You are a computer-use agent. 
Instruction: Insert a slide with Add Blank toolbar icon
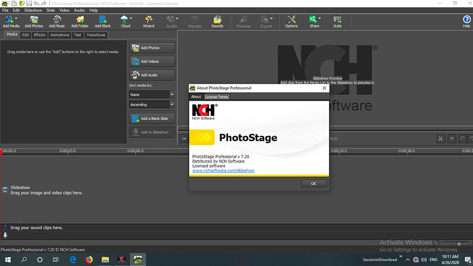102,22
